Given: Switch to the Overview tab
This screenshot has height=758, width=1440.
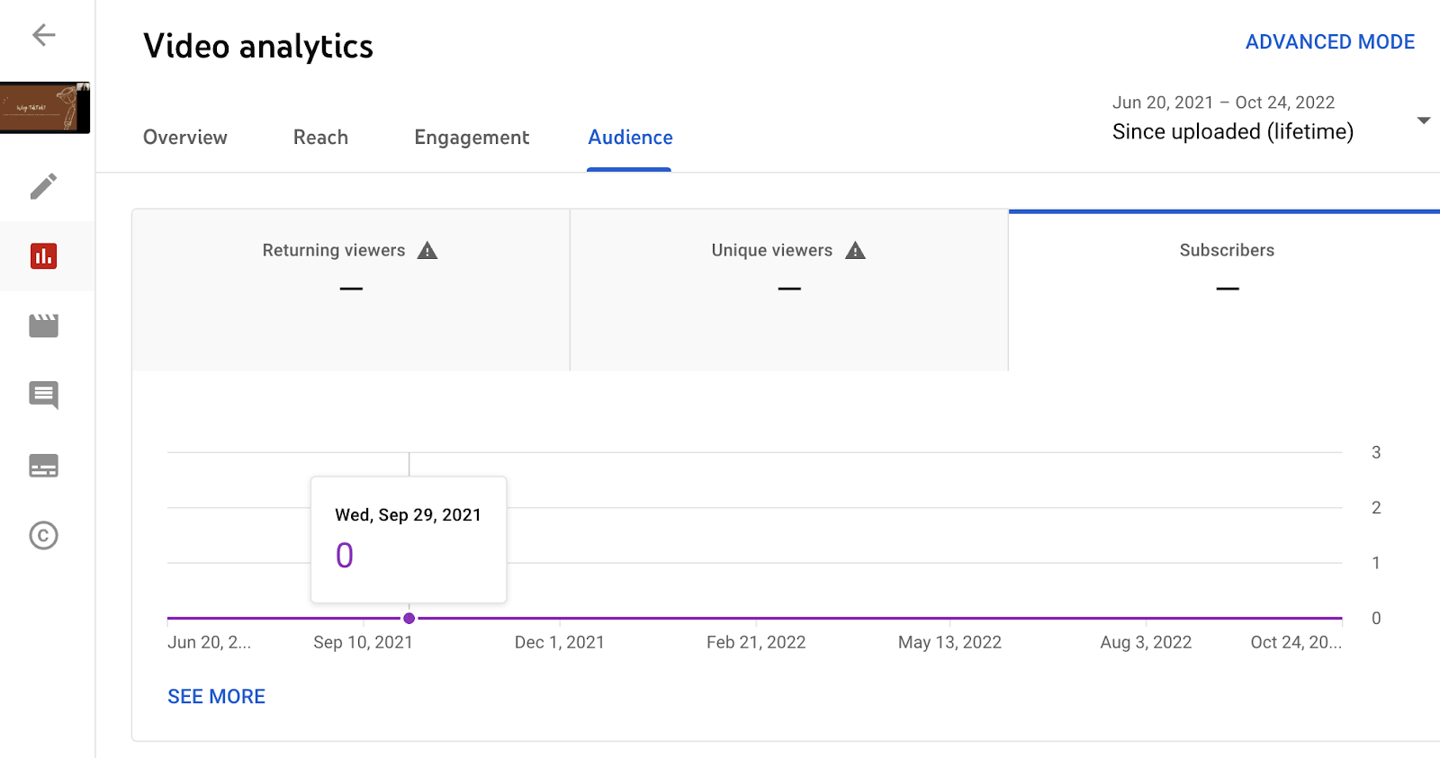Looking at the screenshot, I should [185, 138].
